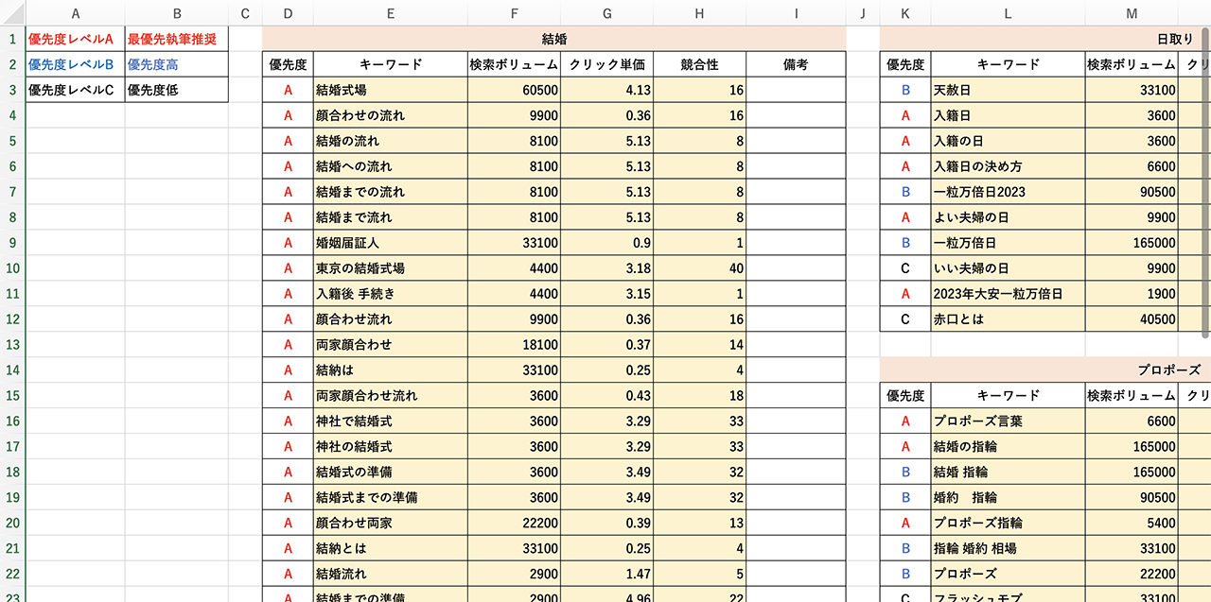Screen dimensions: 1211x602
Task: Click keyword cell 東京の結婚式場
Action: pos(391,268)
